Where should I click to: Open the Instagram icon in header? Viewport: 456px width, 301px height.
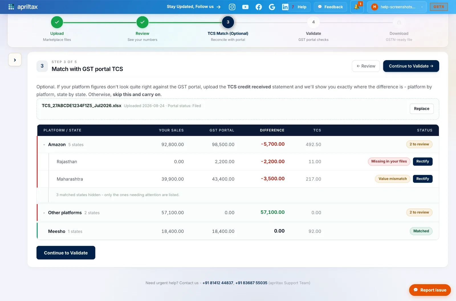[x=232, y=7]
